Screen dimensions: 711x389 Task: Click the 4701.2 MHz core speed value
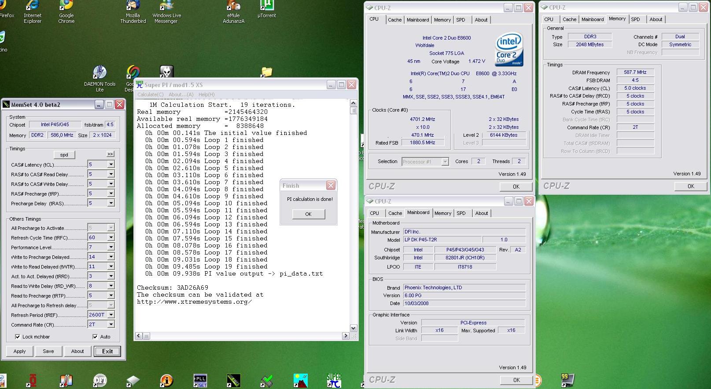422,119
